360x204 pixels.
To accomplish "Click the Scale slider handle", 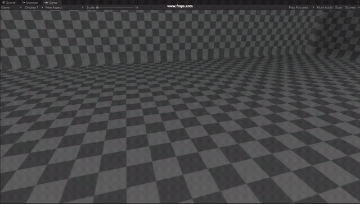I will [97, 7].
